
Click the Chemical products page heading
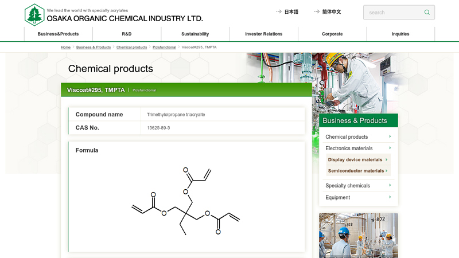[111, 68]
